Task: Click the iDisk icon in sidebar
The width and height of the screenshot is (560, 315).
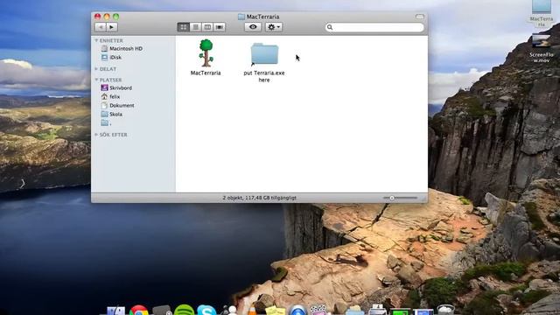Action: [104, 57]
